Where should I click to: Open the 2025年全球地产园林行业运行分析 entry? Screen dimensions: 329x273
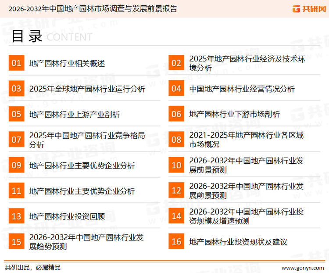point(87,89)
